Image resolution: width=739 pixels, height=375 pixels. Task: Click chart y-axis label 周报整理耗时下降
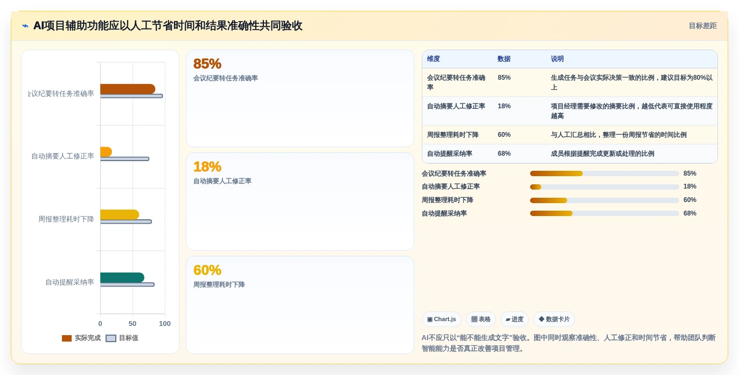pyautogui.click(x=66, y=219)
